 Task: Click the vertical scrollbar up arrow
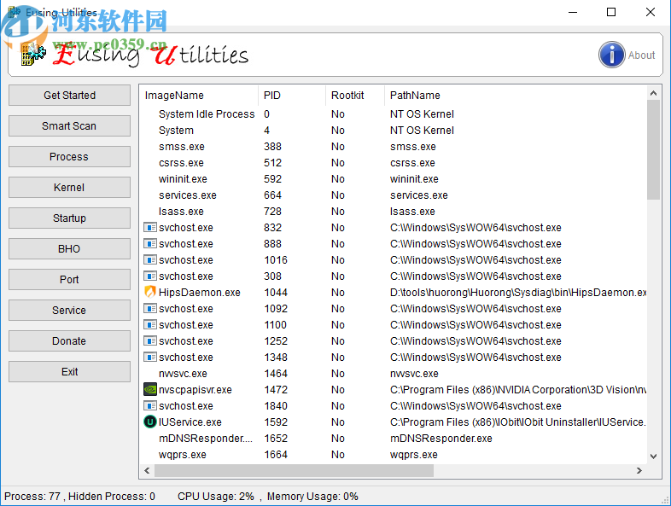tap(653, 93)
